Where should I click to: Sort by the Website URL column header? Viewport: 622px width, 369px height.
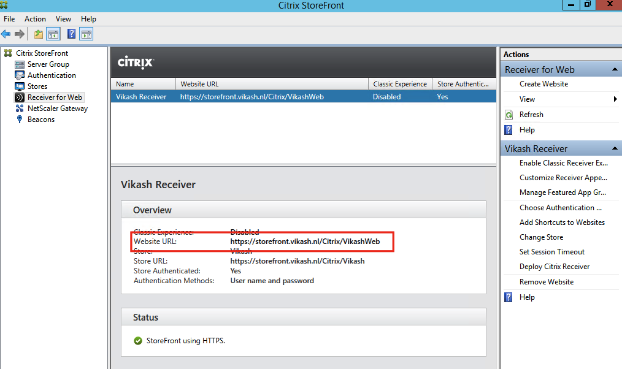point(272,84)
